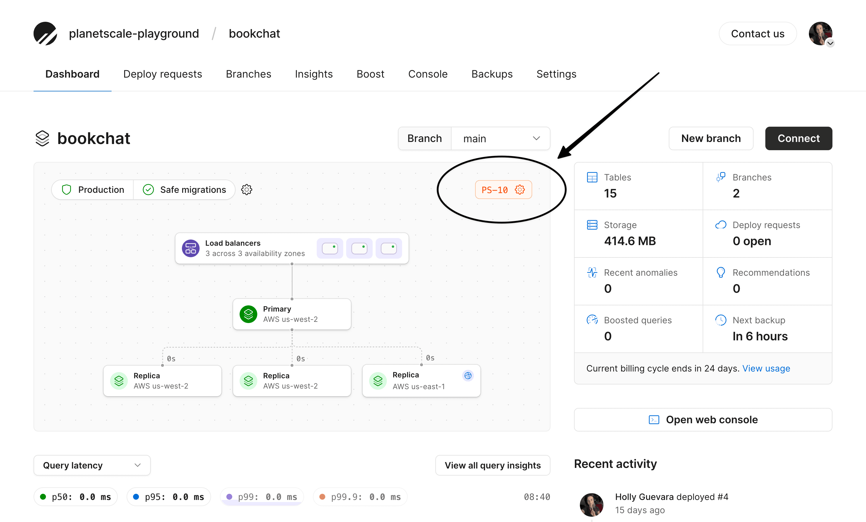Click the Recommendations lightbulb icon
The width and height of the screenshot is (866, 522).
721,272
